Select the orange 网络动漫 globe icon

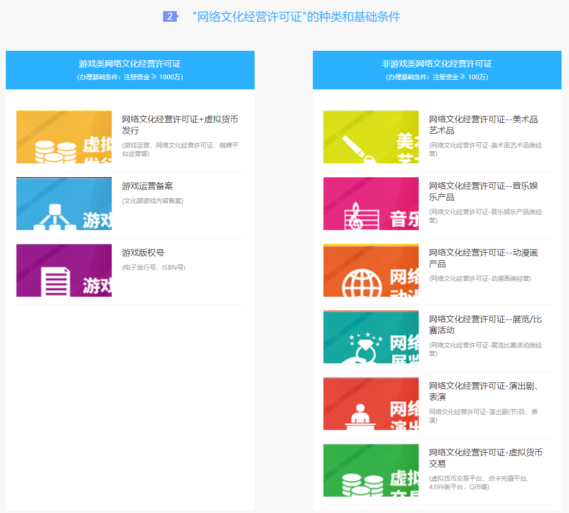pyautogui.click(x=371, y=270)
